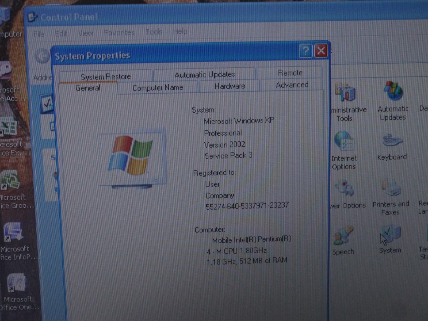Open the File menu in Control Panel

click(x=39, y=34)
